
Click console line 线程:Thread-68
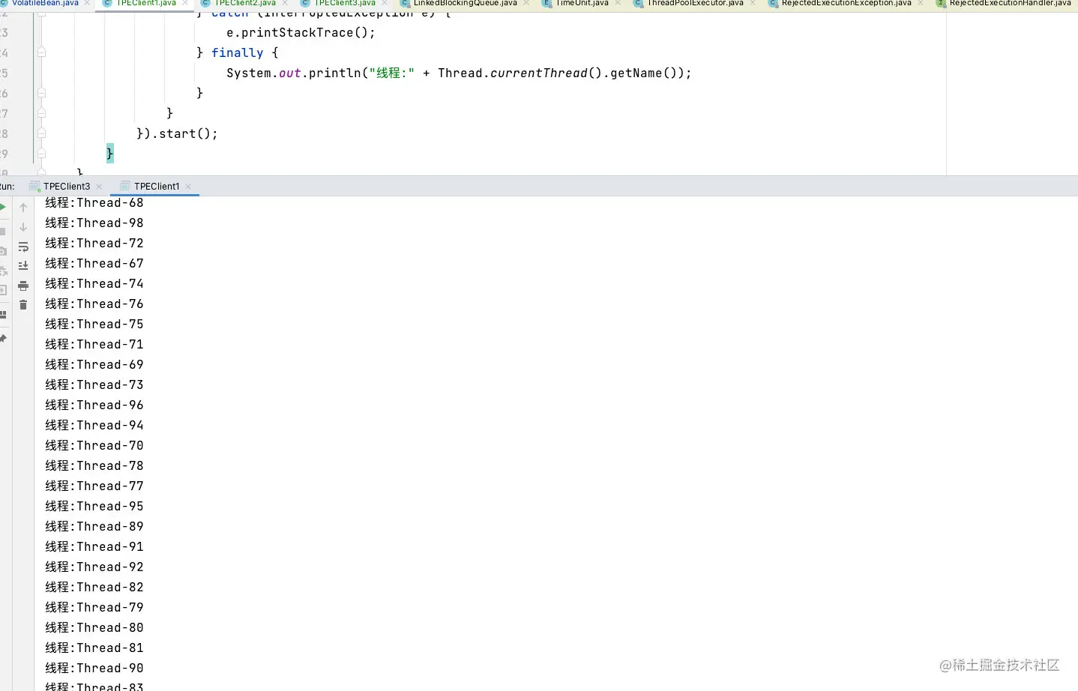pos(94,202)
